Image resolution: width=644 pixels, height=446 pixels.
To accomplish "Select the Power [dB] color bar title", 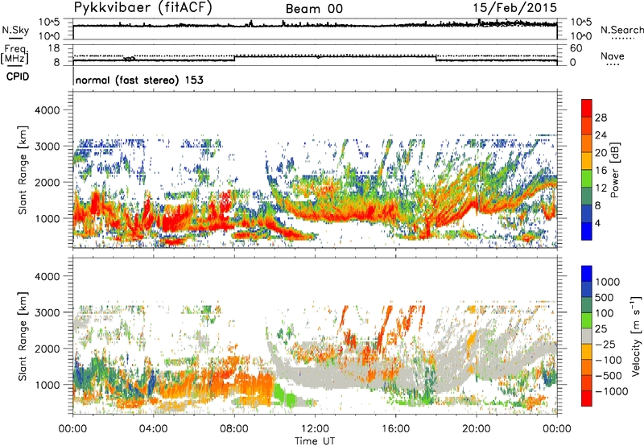I will (x=614, y=170).
